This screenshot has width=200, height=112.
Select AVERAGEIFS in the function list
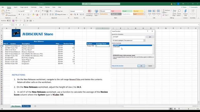[117, 47]
